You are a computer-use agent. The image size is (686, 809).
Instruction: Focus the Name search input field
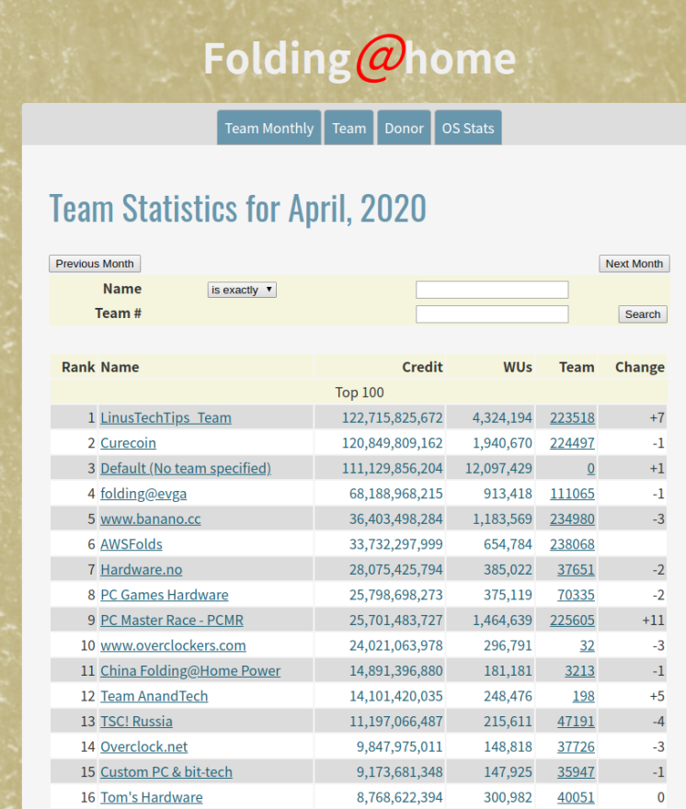tap(492, 290)
